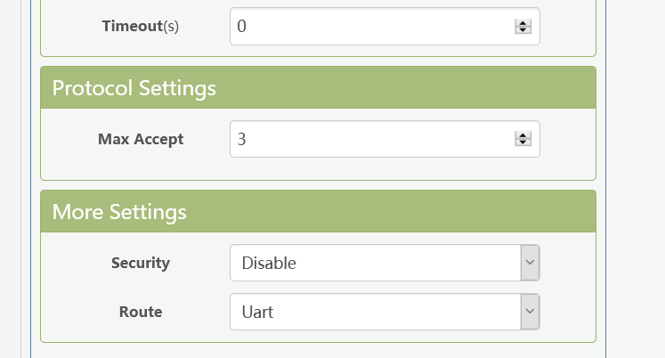Click the Timeout decrement arrow
This screenshot has width=665, height=358.
point(523,30)
